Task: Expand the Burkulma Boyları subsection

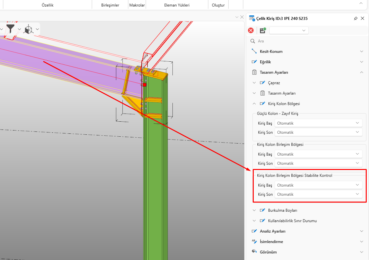Action: (x=254, y=210)
